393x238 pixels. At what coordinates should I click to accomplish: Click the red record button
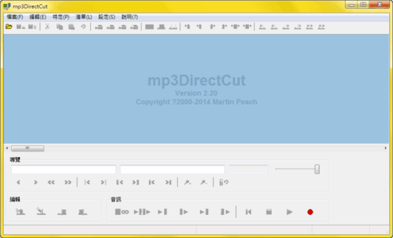point(310,212)
